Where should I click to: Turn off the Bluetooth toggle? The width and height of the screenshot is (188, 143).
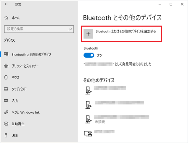pos(89,55)
